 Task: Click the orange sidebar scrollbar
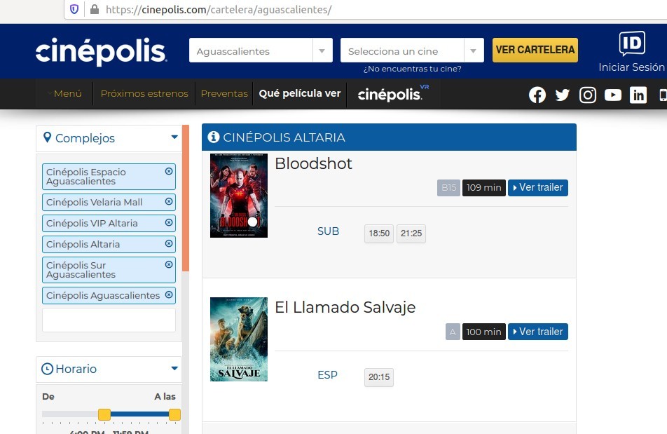click(186, 198)
